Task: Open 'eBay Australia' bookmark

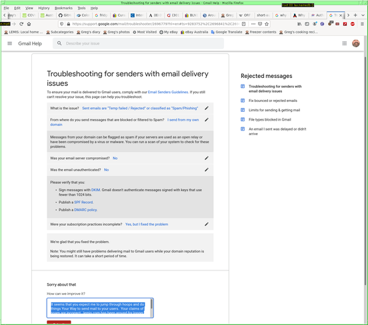Action: click(x=194, y=32)
